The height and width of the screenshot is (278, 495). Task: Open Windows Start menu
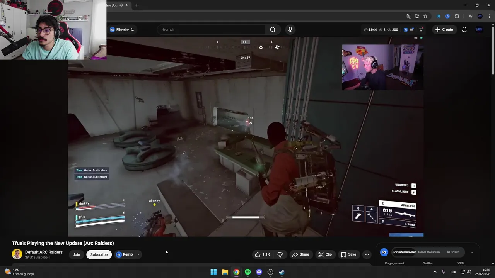(x=213, y=272)
